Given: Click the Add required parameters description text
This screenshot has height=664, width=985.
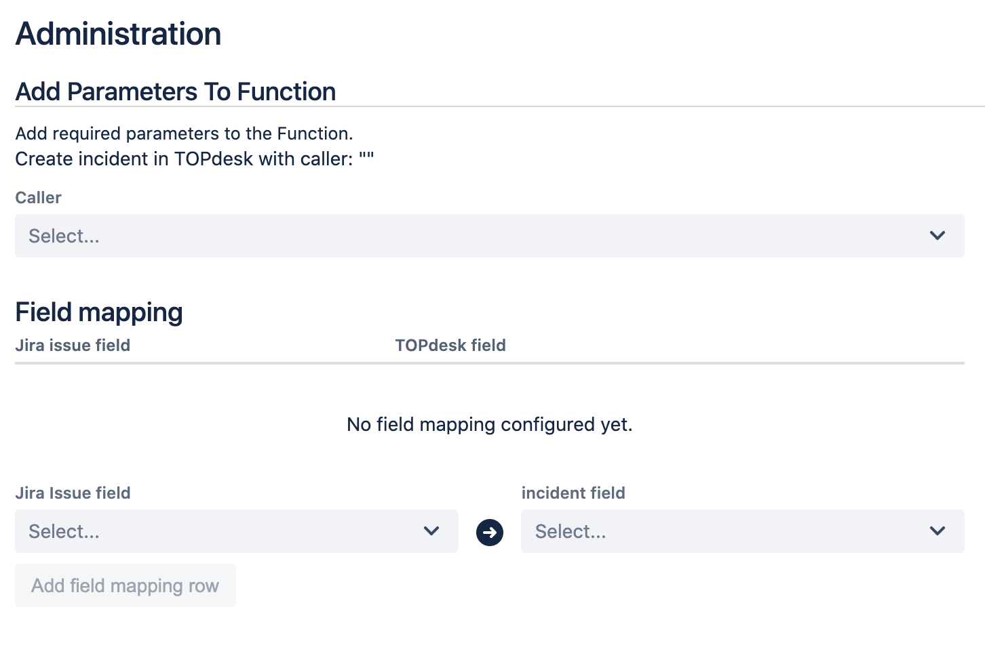Looking at the screenshot, I should point(184,133).
